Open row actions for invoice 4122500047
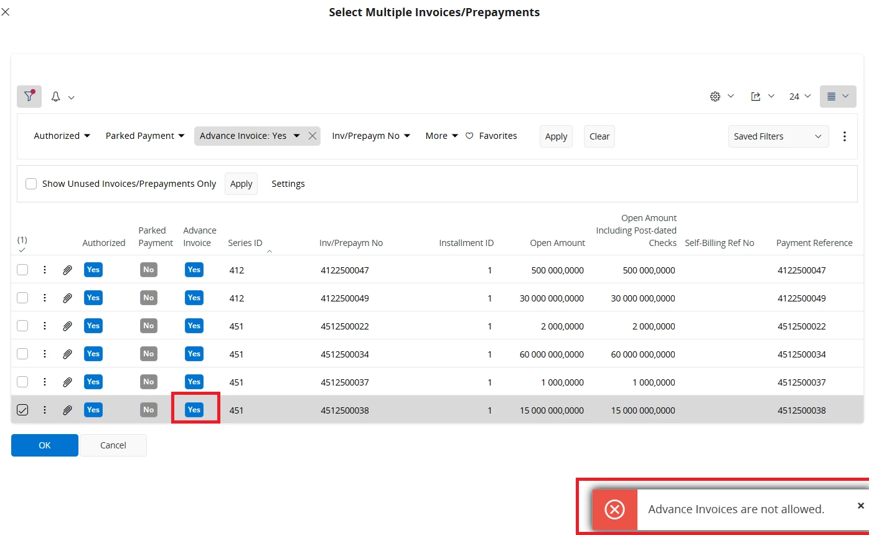The height and width of the screenshot is (535, 869). [45, 270]
